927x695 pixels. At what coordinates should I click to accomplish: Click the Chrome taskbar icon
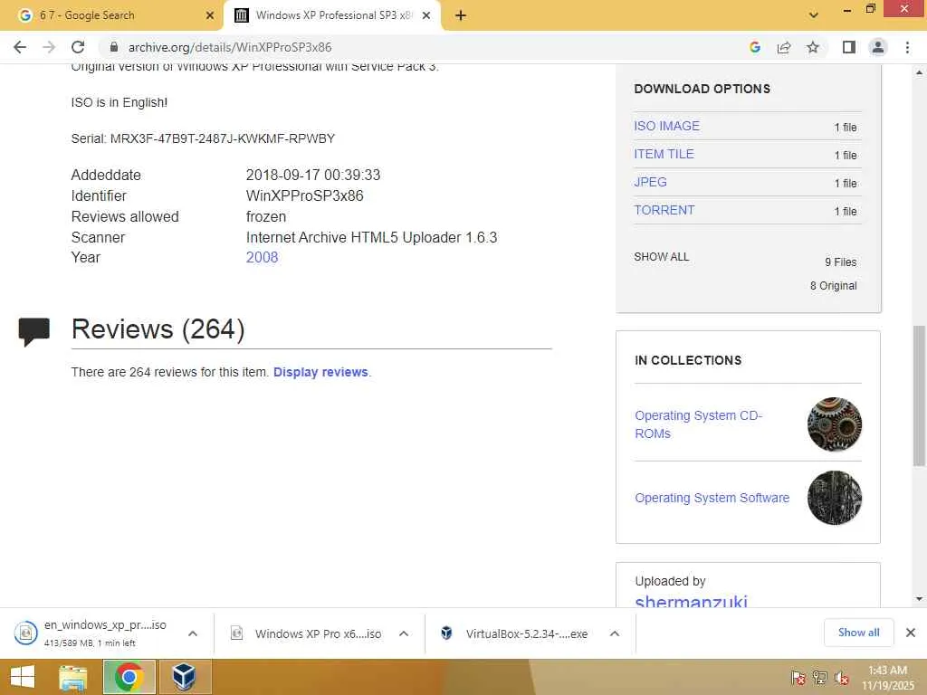(129, 677)
